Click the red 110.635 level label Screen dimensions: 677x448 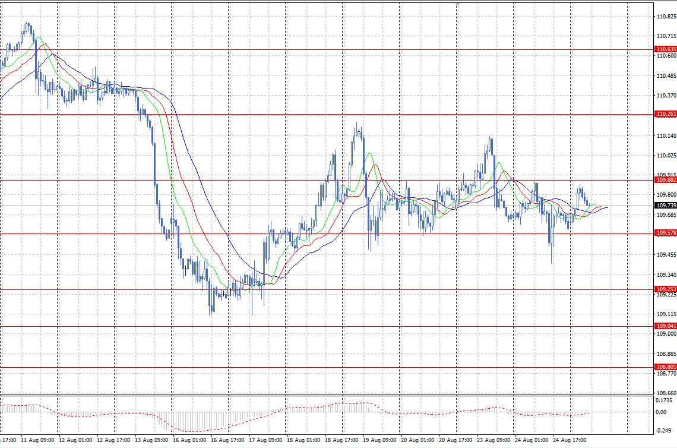click(x=666, y=49)
